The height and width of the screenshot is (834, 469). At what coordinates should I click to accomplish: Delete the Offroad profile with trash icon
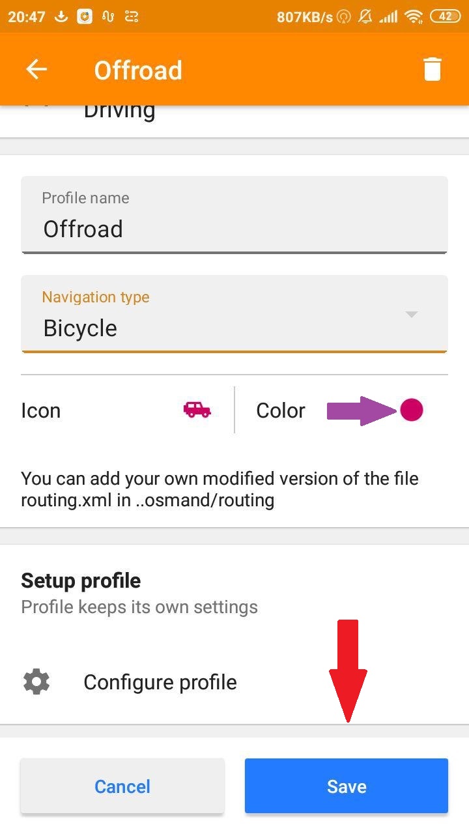[x=433, y=69]
